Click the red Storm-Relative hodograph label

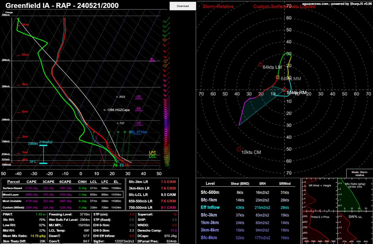[218, 6]
